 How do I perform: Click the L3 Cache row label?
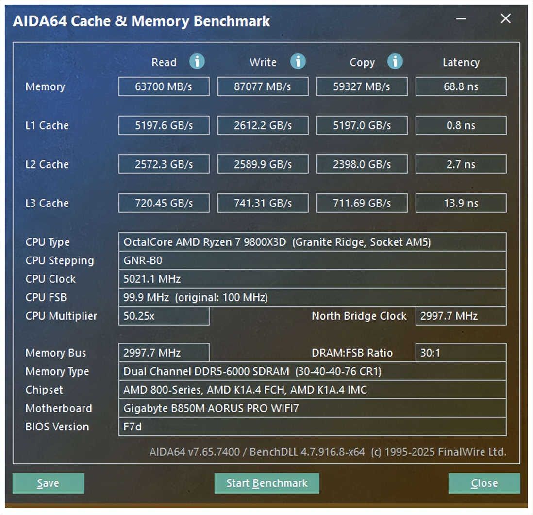point(47,203)
